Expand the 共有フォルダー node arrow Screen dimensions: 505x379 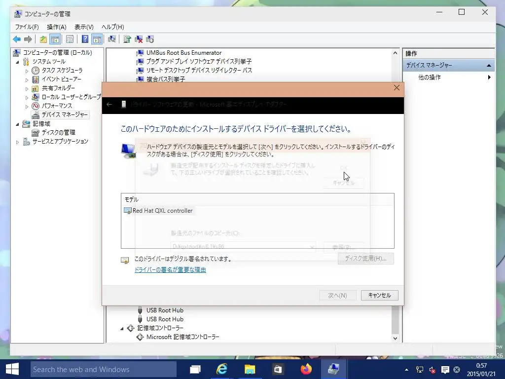[27, 88]
